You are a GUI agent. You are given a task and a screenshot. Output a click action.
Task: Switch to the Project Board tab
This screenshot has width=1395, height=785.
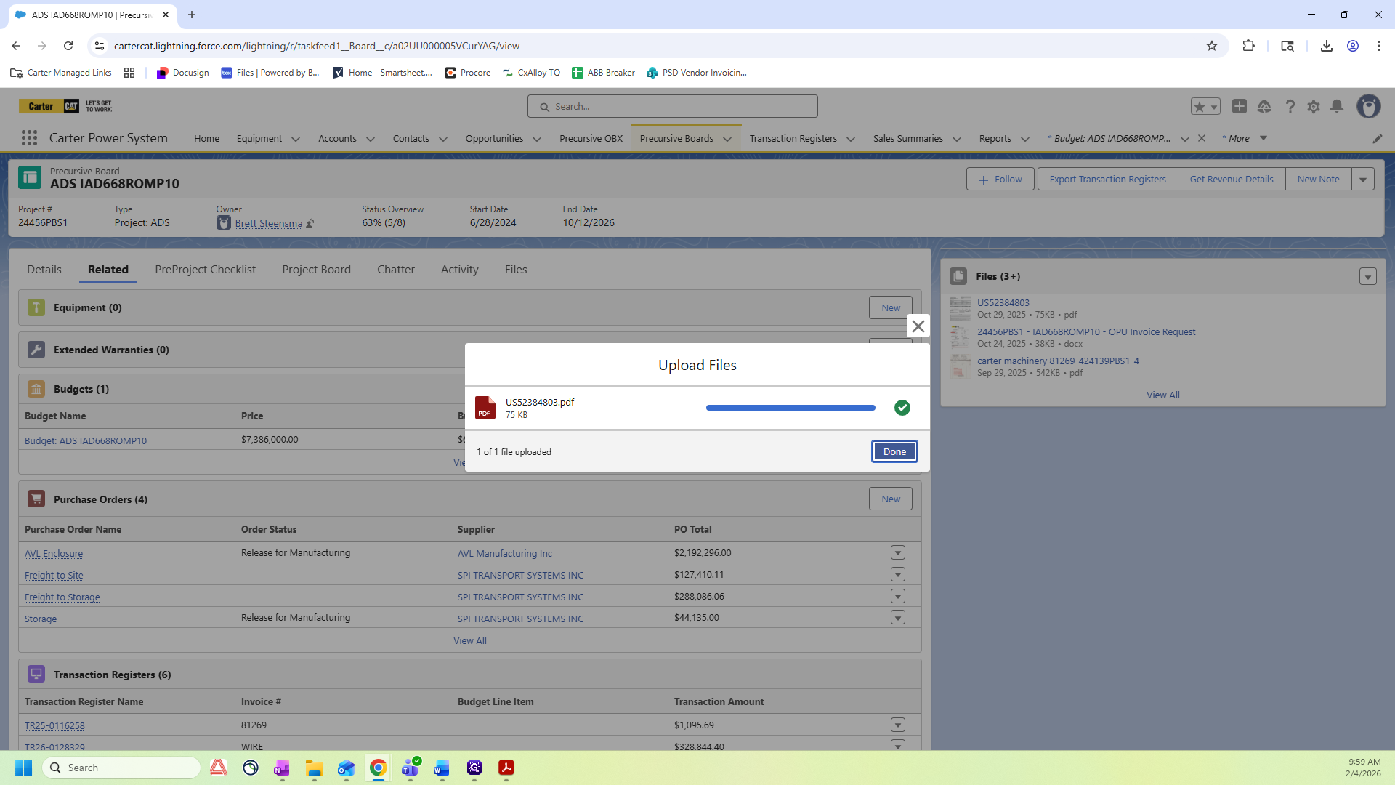pos(316,270)
